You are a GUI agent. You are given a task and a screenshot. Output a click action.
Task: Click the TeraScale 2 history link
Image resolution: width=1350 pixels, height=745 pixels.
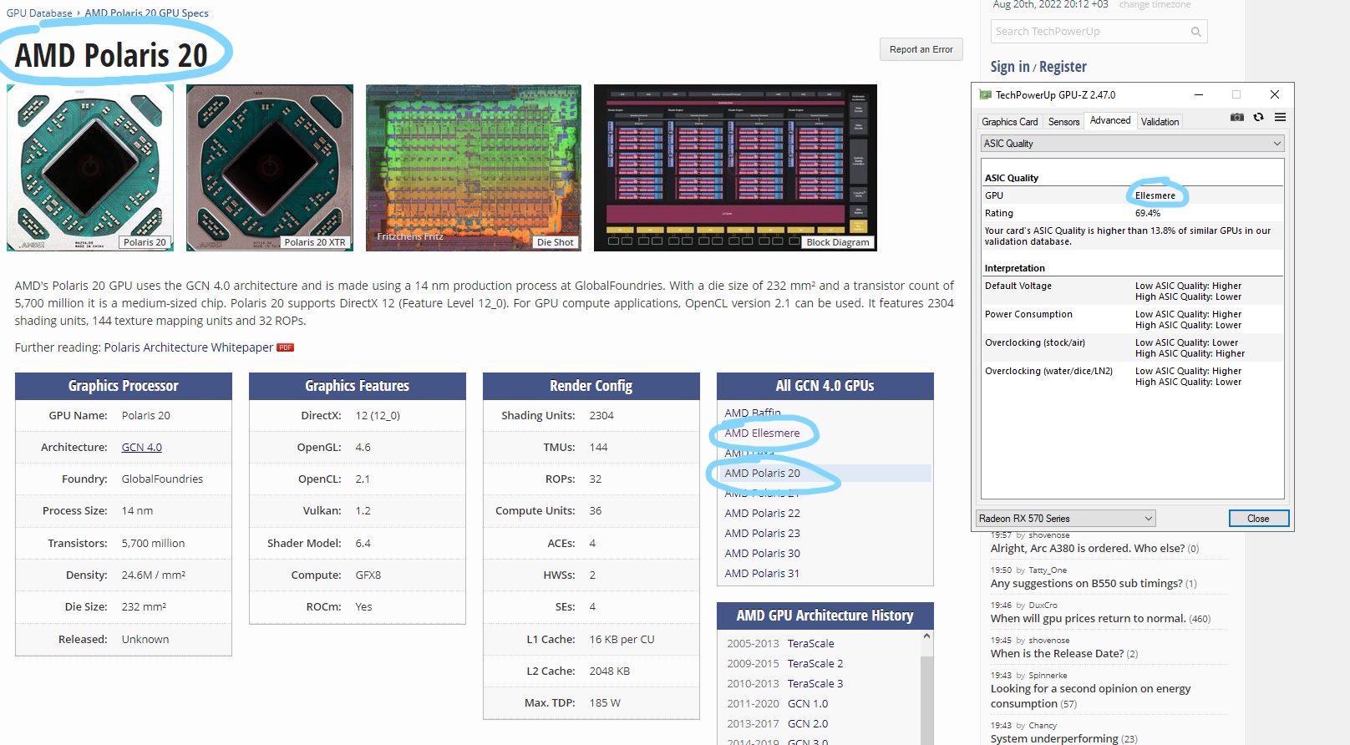click(815, 664)
